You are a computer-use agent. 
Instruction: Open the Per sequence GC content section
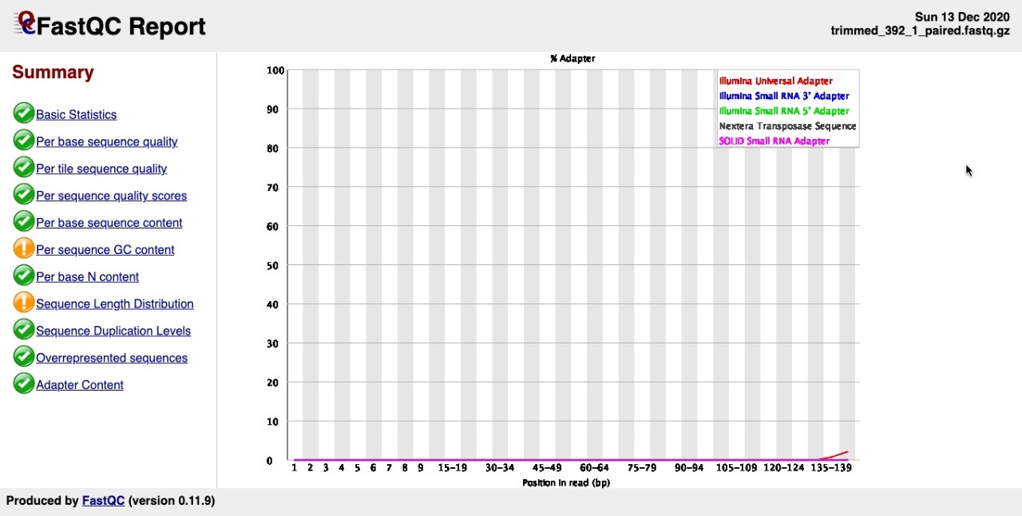[x=105, y=249]
